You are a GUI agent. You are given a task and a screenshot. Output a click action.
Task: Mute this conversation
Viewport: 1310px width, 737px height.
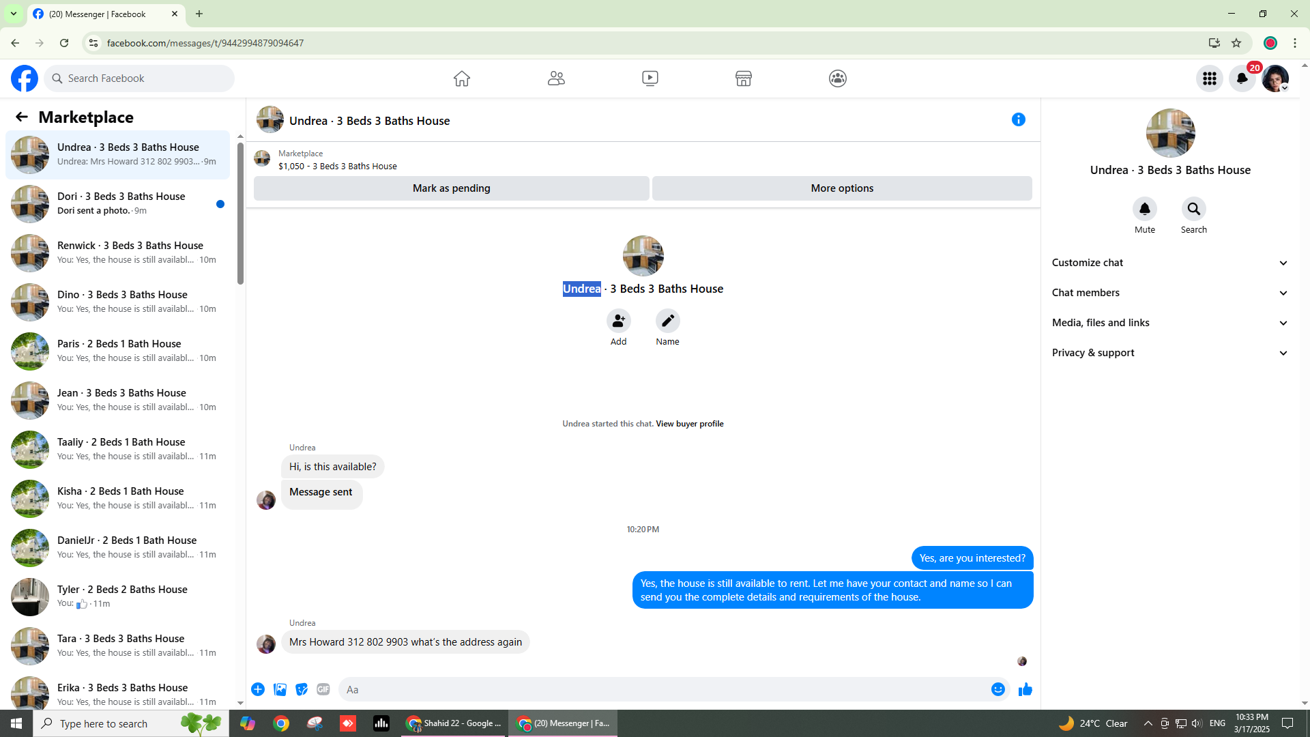coord(1145,209)
